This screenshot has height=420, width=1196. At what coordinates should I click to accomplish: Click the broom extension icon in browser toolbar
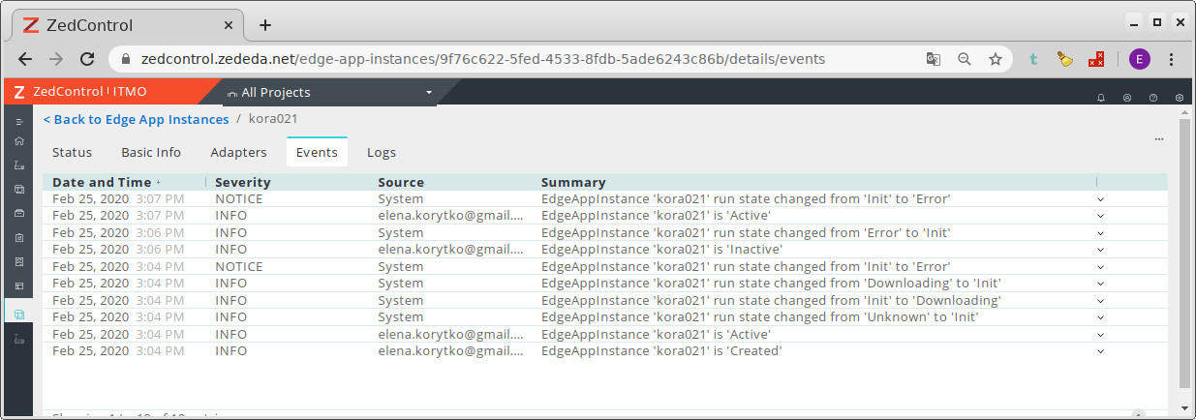tap(1065, 59)
